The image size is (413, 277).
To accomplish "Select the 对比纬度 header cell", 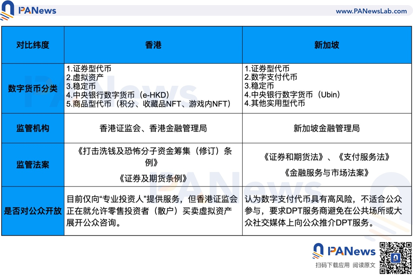I will (x=33, y=45).
